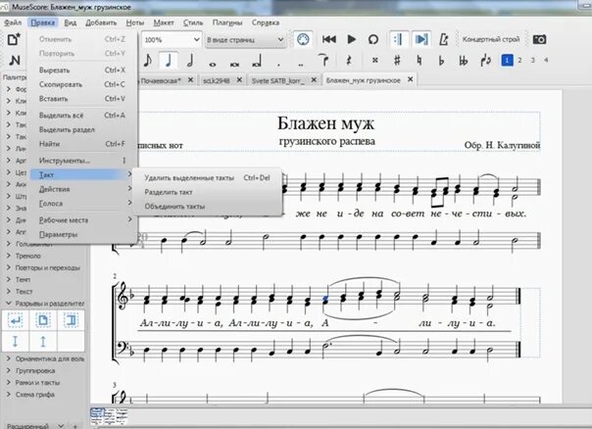
Task: Open the Действия submenu
Action: click(x=82, y=189)
